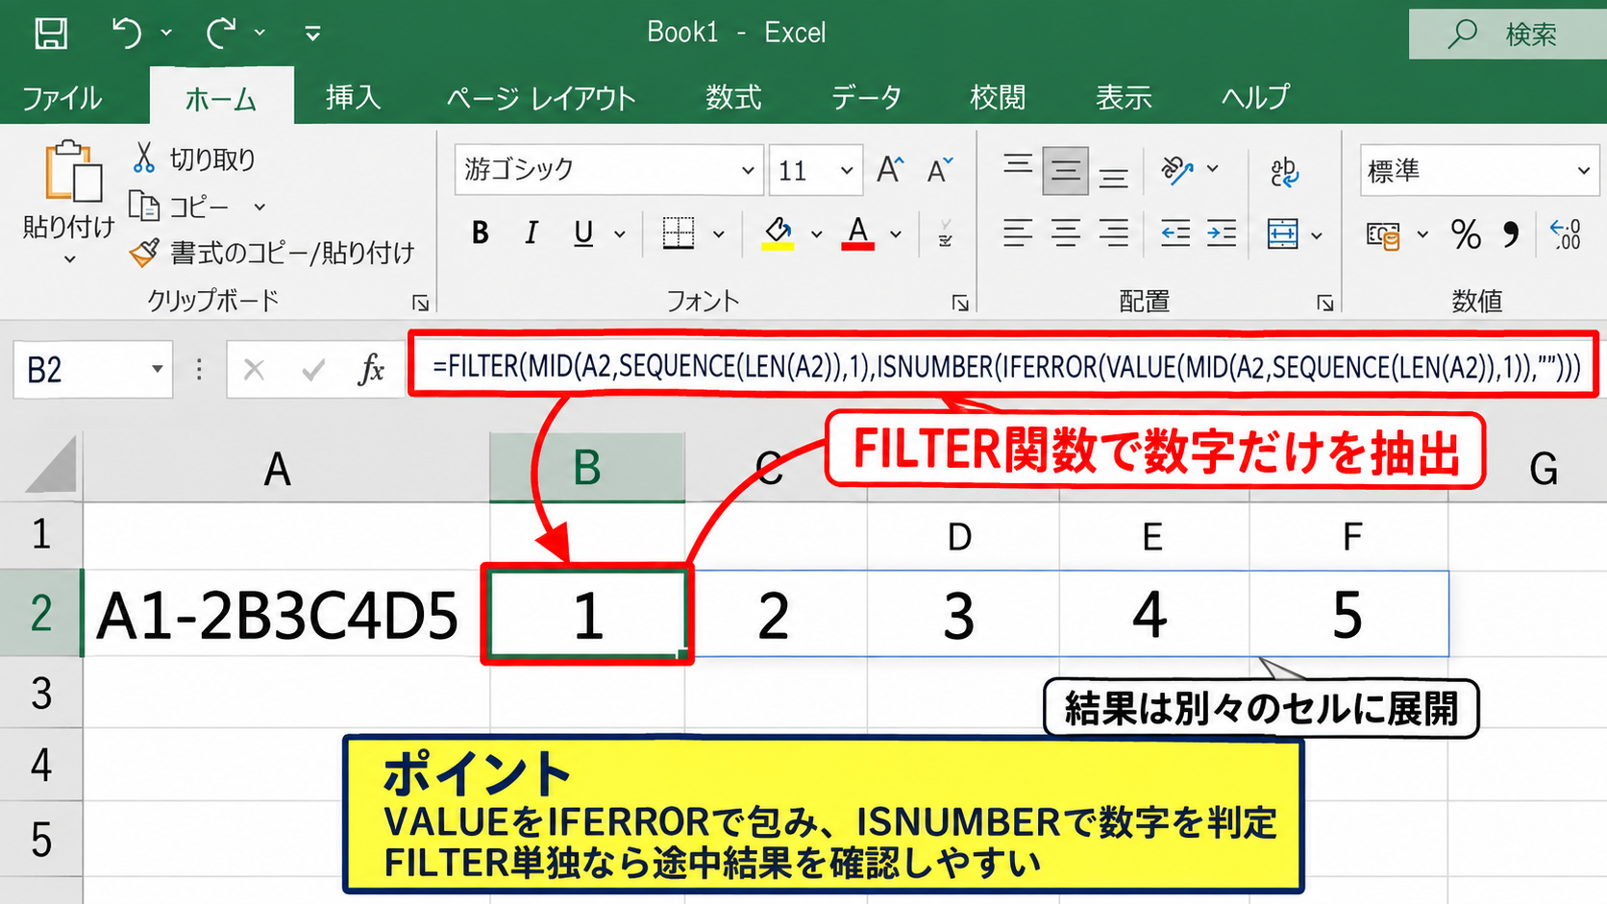Center text horizontally in cell
The height and width of the screenshot is (904, 1607).
tap(1066, 233)
